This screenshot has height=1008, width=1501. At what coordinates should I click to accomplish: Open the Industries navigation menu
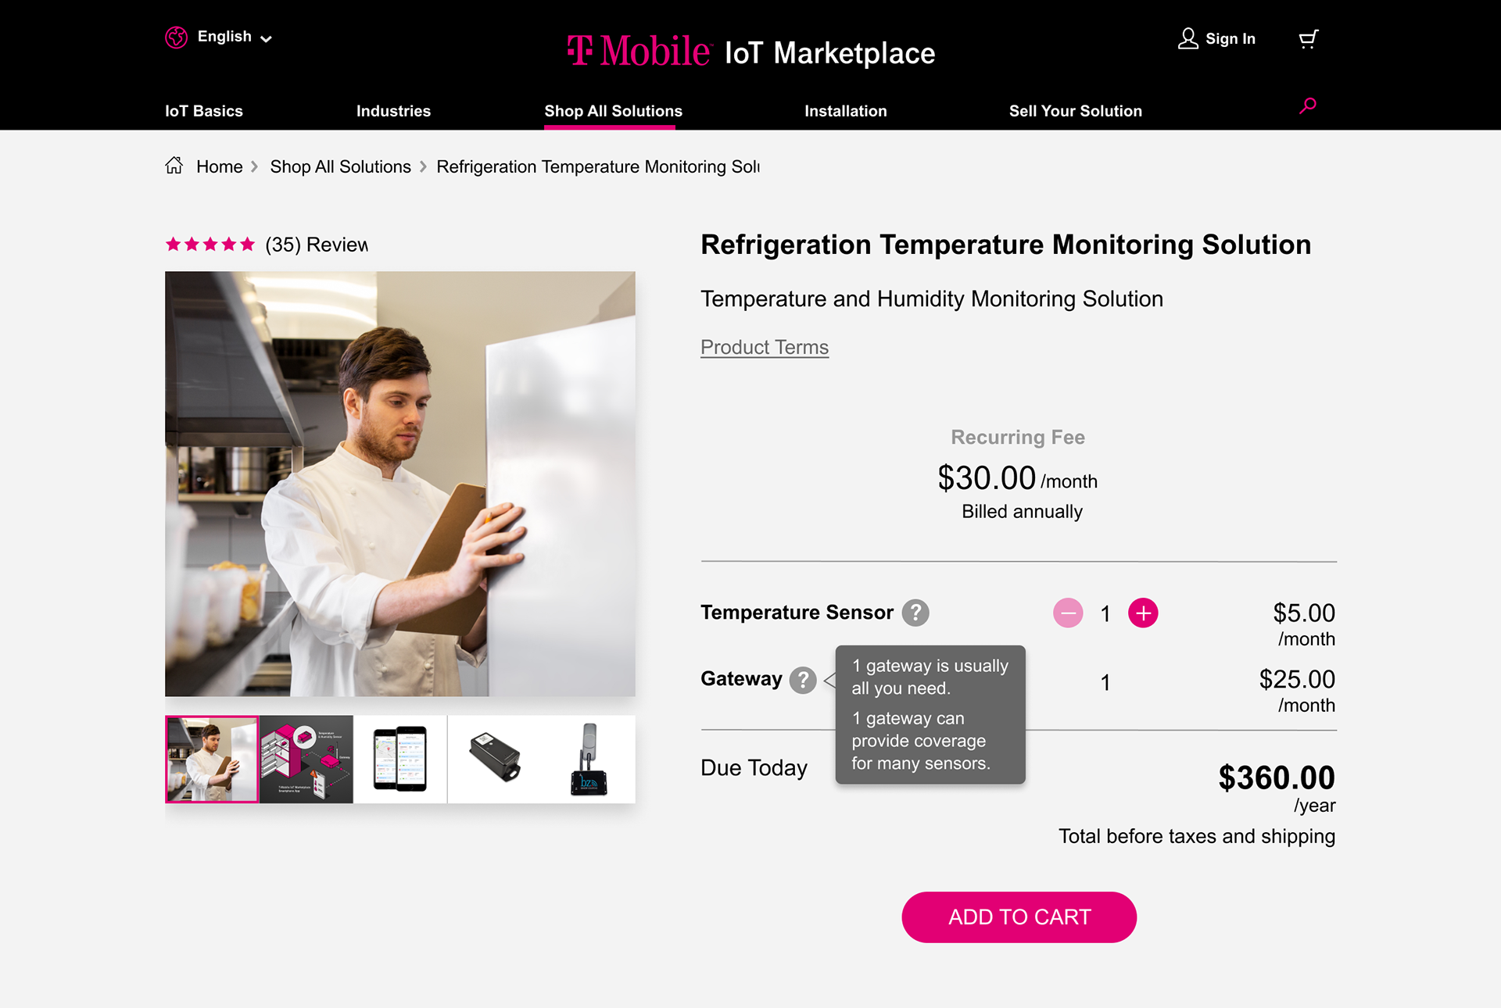[393, 111]
